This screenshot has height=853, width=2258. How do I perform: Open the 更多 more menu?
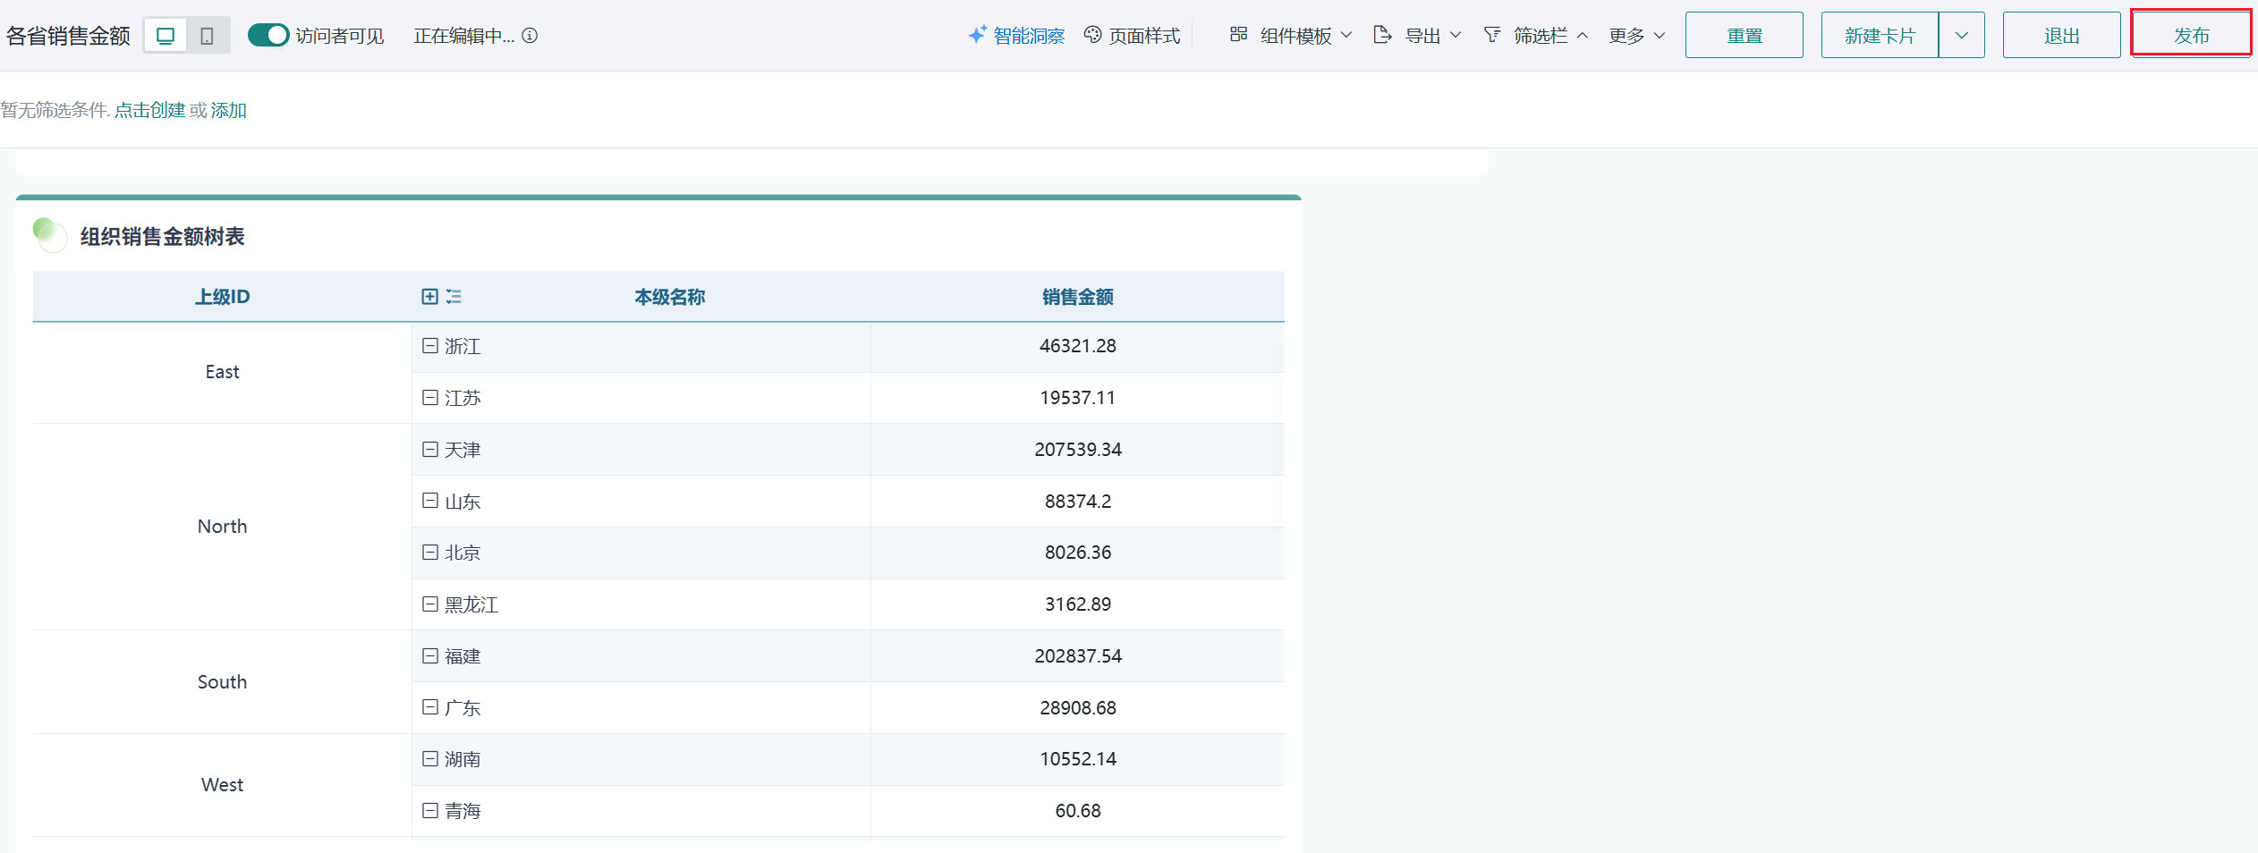[x=1636, y=36]
